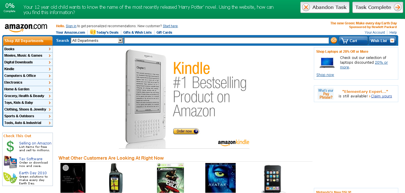Click the Task Complete button

pyautogui.click(x=377, y=7)
